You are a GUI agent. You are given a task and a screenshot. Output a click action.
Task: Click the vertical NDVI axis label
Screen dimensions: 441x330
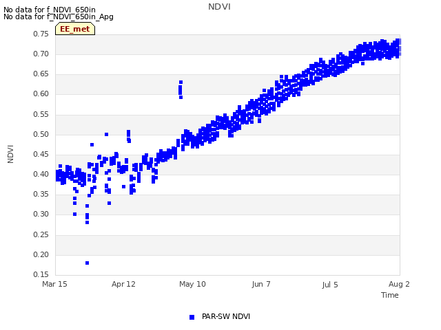pyautogui.click(x=10, y=154)
